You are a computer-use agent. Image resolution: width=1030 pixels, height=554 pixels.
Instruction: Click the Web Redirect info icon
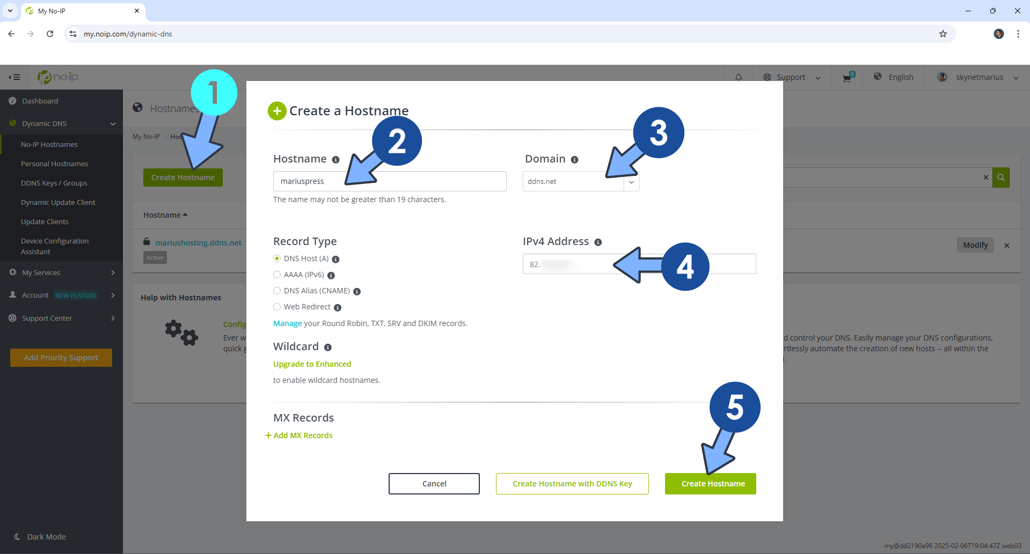[338, 308]
